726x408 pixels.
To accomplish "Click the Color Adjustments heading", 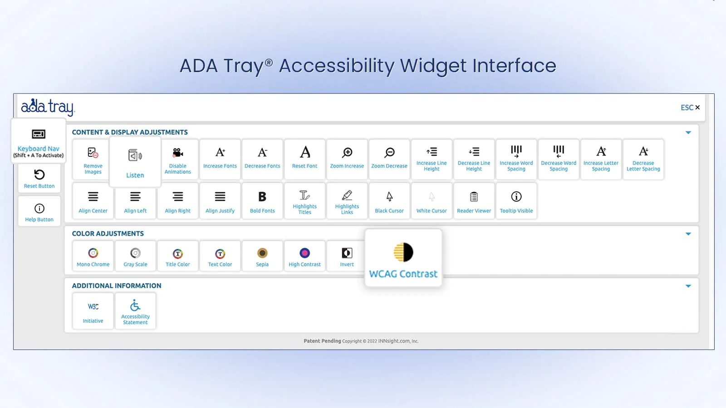I will (x=108, y=233).
